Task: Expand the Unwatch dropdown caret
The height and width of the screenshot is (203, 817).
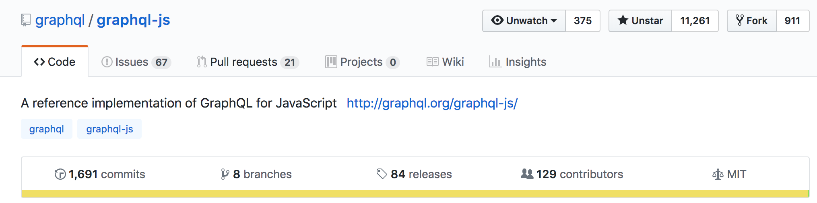Action: tap(554, 21)
